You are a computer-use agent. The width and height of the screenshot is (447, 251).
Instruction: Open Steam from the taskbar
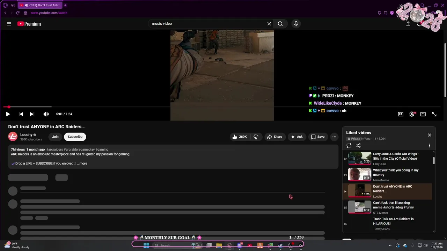(x=280, y=245)
